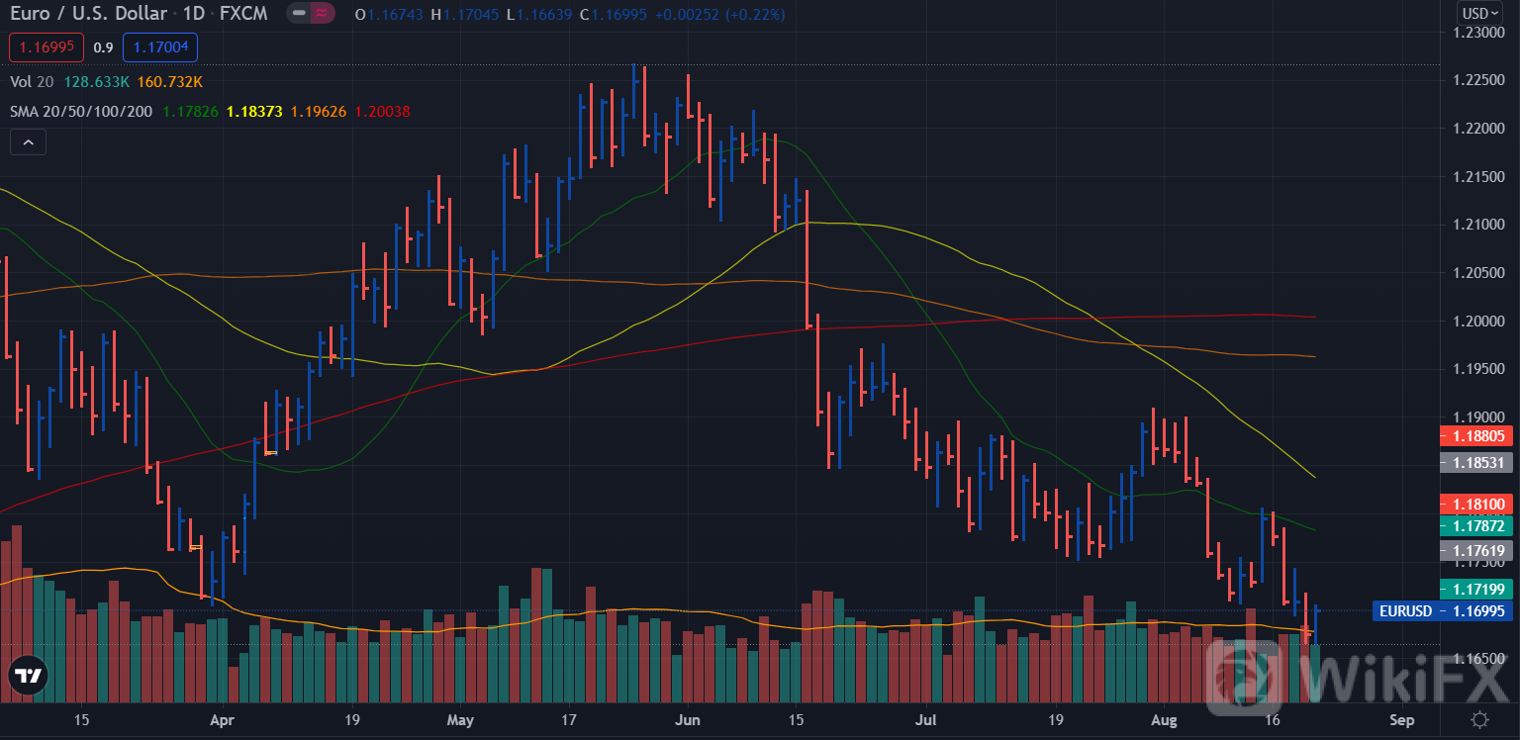
Task: Click the TradingView logo icon
Action: pos(28,676)
